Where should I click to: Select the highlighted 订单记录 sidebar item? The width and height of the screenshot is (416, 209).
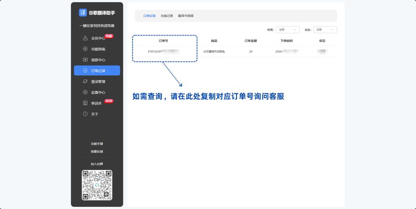point(97,71)
